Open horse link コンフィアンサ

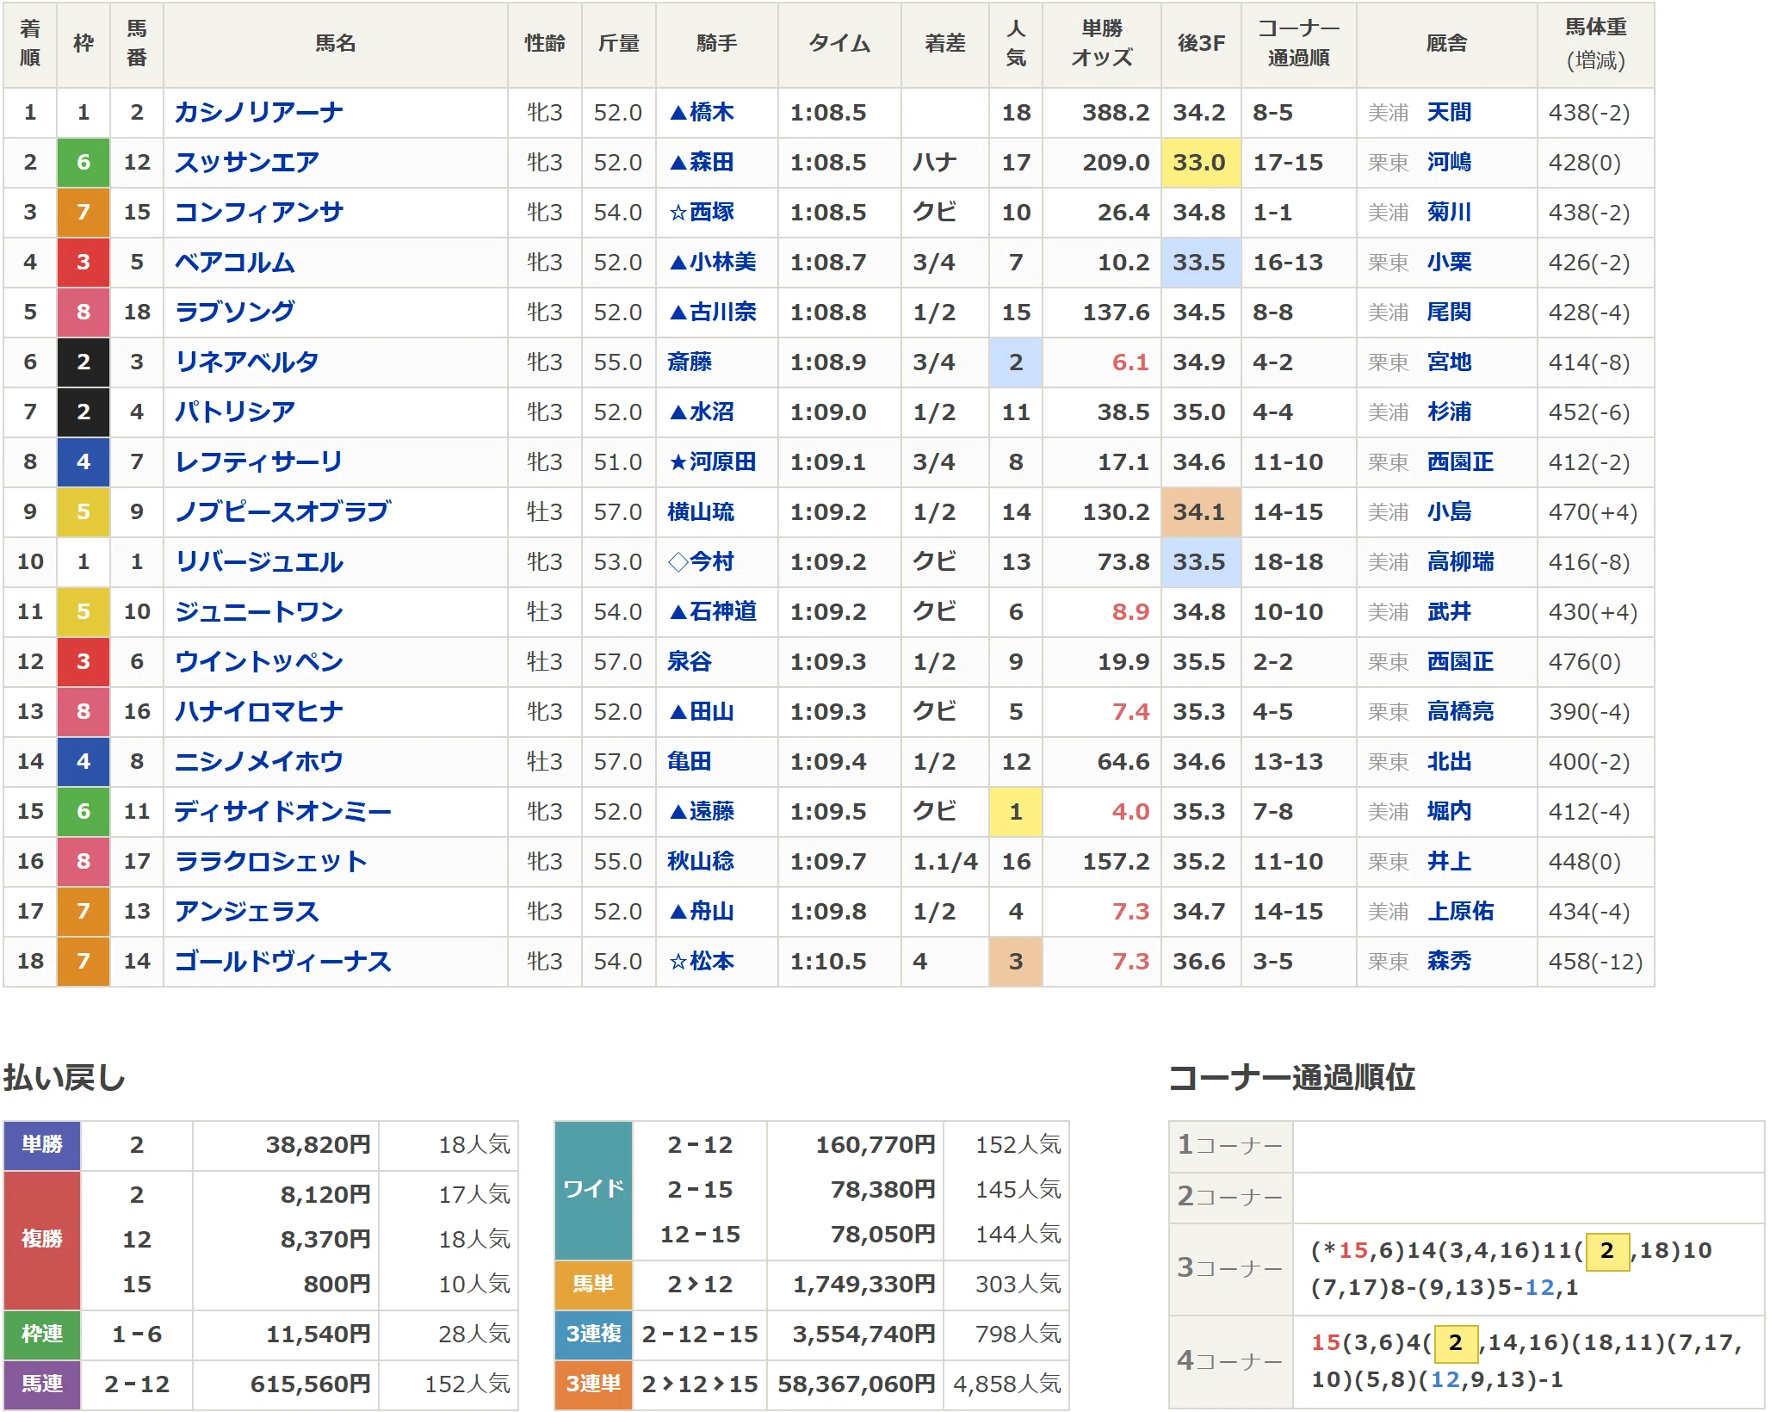pos(258,213)
